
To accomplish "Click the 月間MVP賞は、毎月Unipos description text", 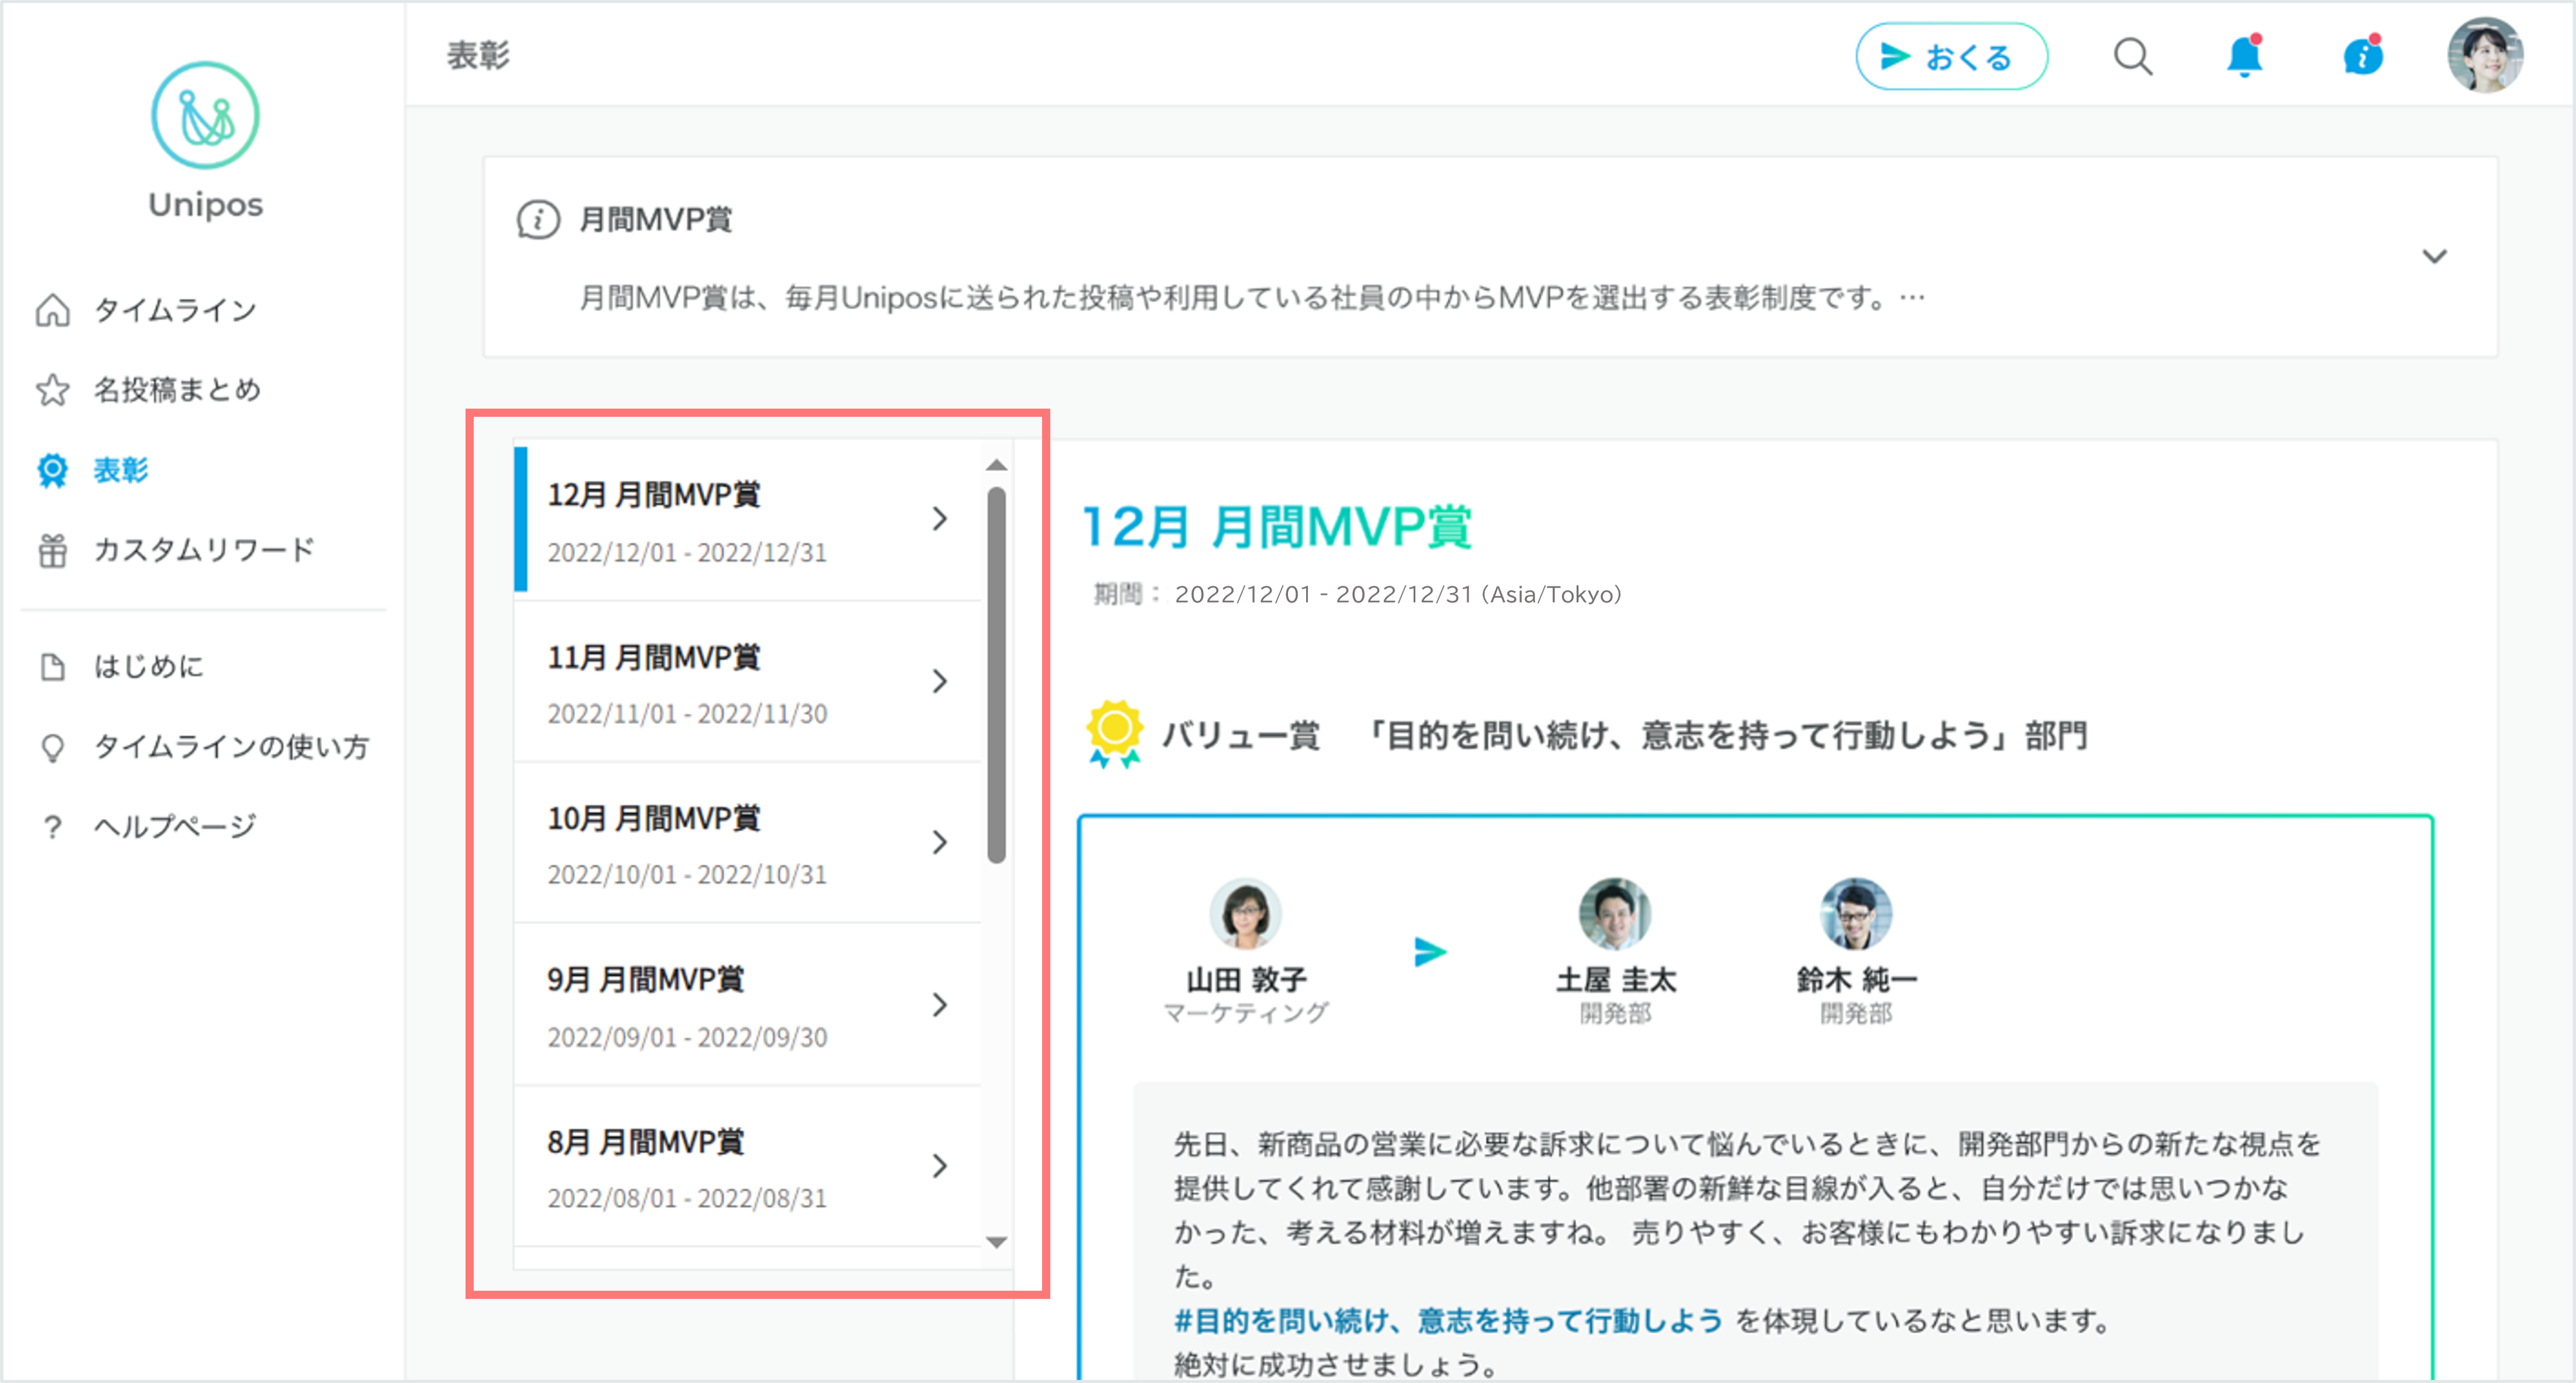I will (x=1252, y=298).
